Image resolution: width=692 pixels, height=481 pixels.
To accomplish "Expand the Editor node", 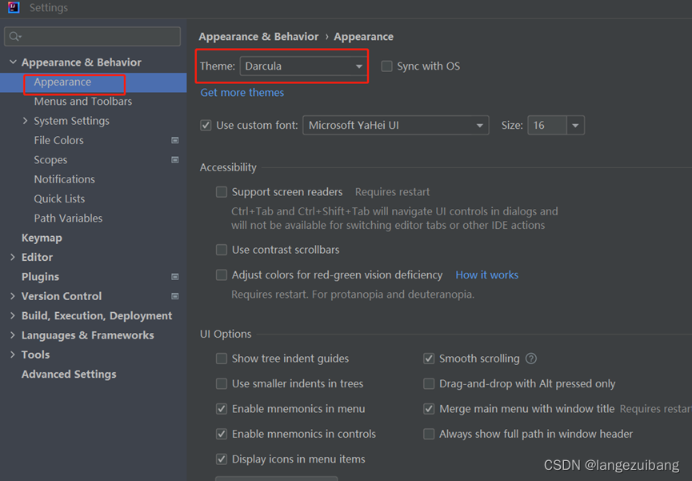I will (13, 257).
